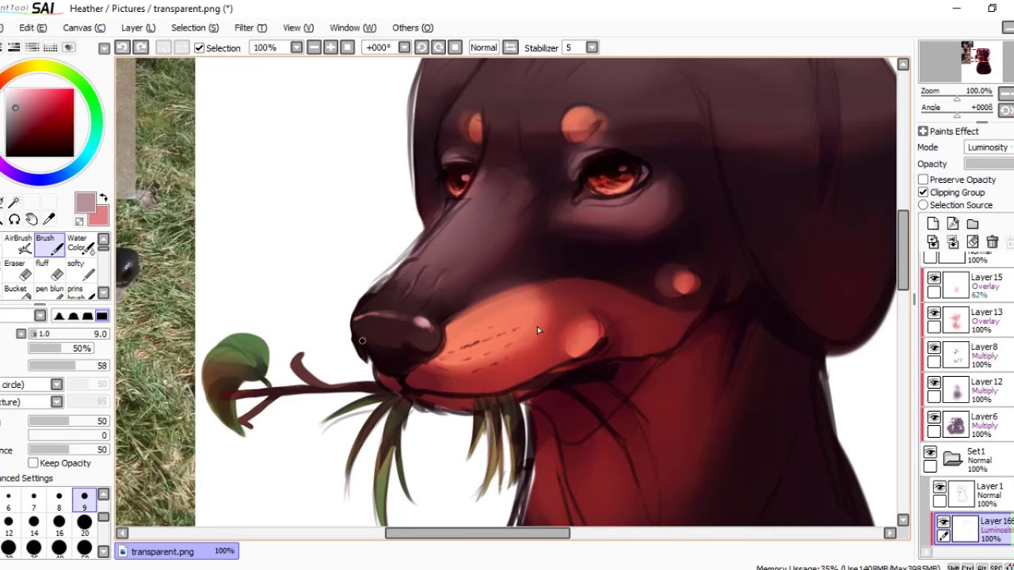Image resolution: width=1014 pixels, height=570 pixels.
Task: Click the redo arrow button
Action: (140, 47)
